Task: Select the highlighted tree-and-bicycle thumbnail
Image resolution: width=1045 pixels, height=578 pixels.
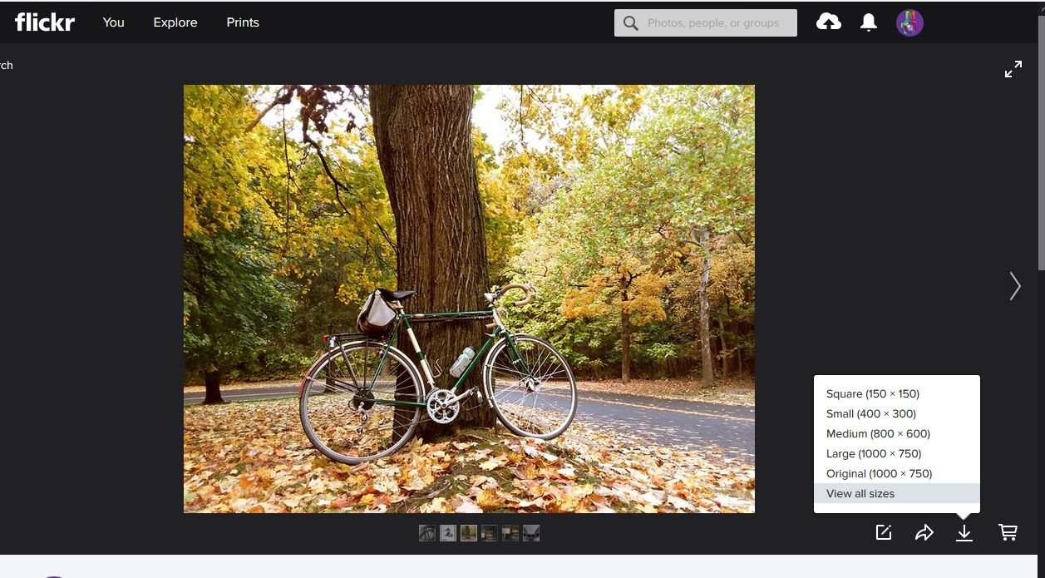Action: [469, 532]
